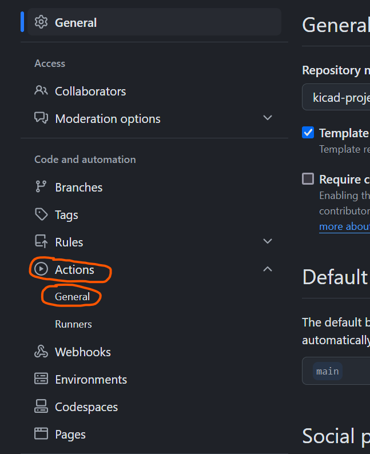
Task: Click the repository name input field
Action: [337, 97]
